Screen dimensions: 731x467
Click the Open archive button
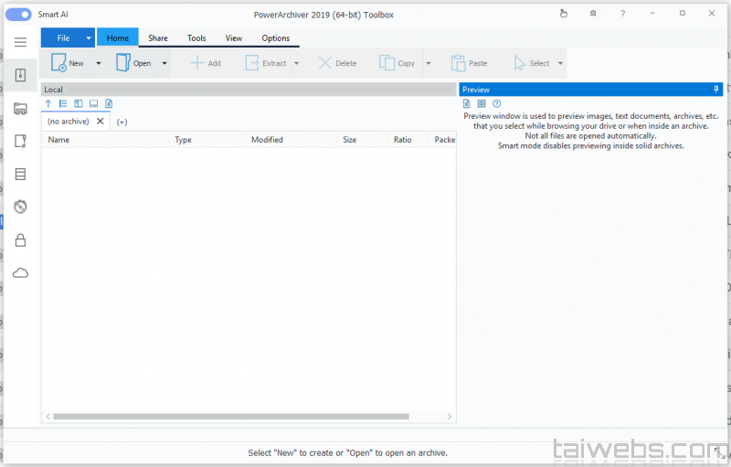click(x=133, y=63)
